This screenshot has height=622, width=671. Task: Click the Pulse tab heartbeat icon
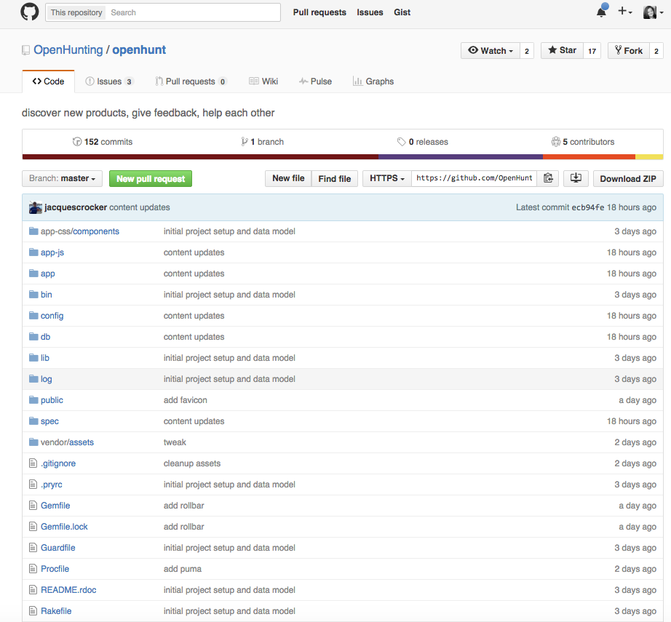(303, 81)
